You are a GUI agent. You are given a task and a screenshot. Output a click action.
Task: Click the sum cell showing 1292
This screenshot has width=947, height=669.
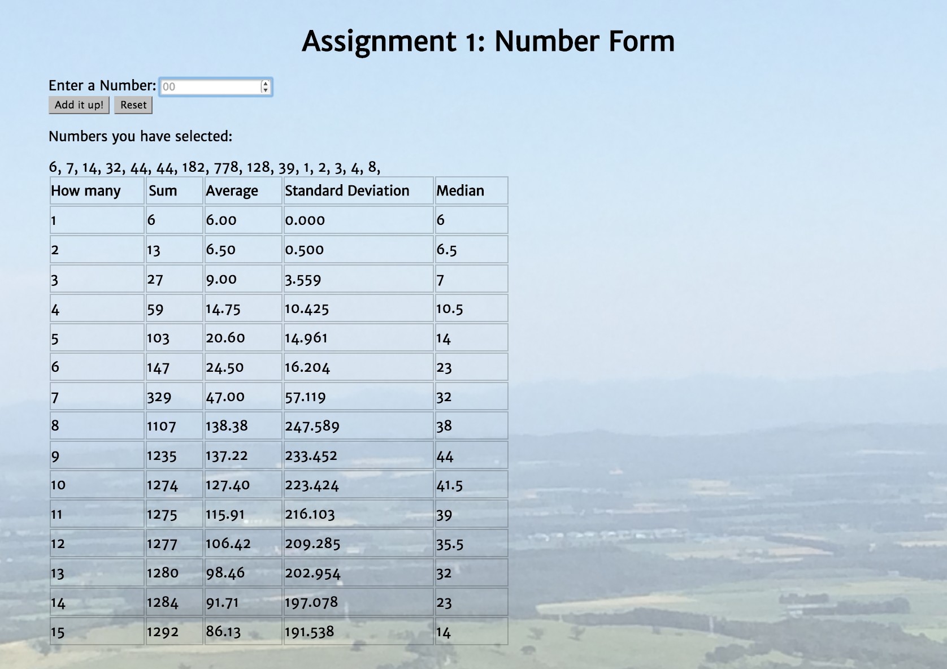(x=175, y=631)
